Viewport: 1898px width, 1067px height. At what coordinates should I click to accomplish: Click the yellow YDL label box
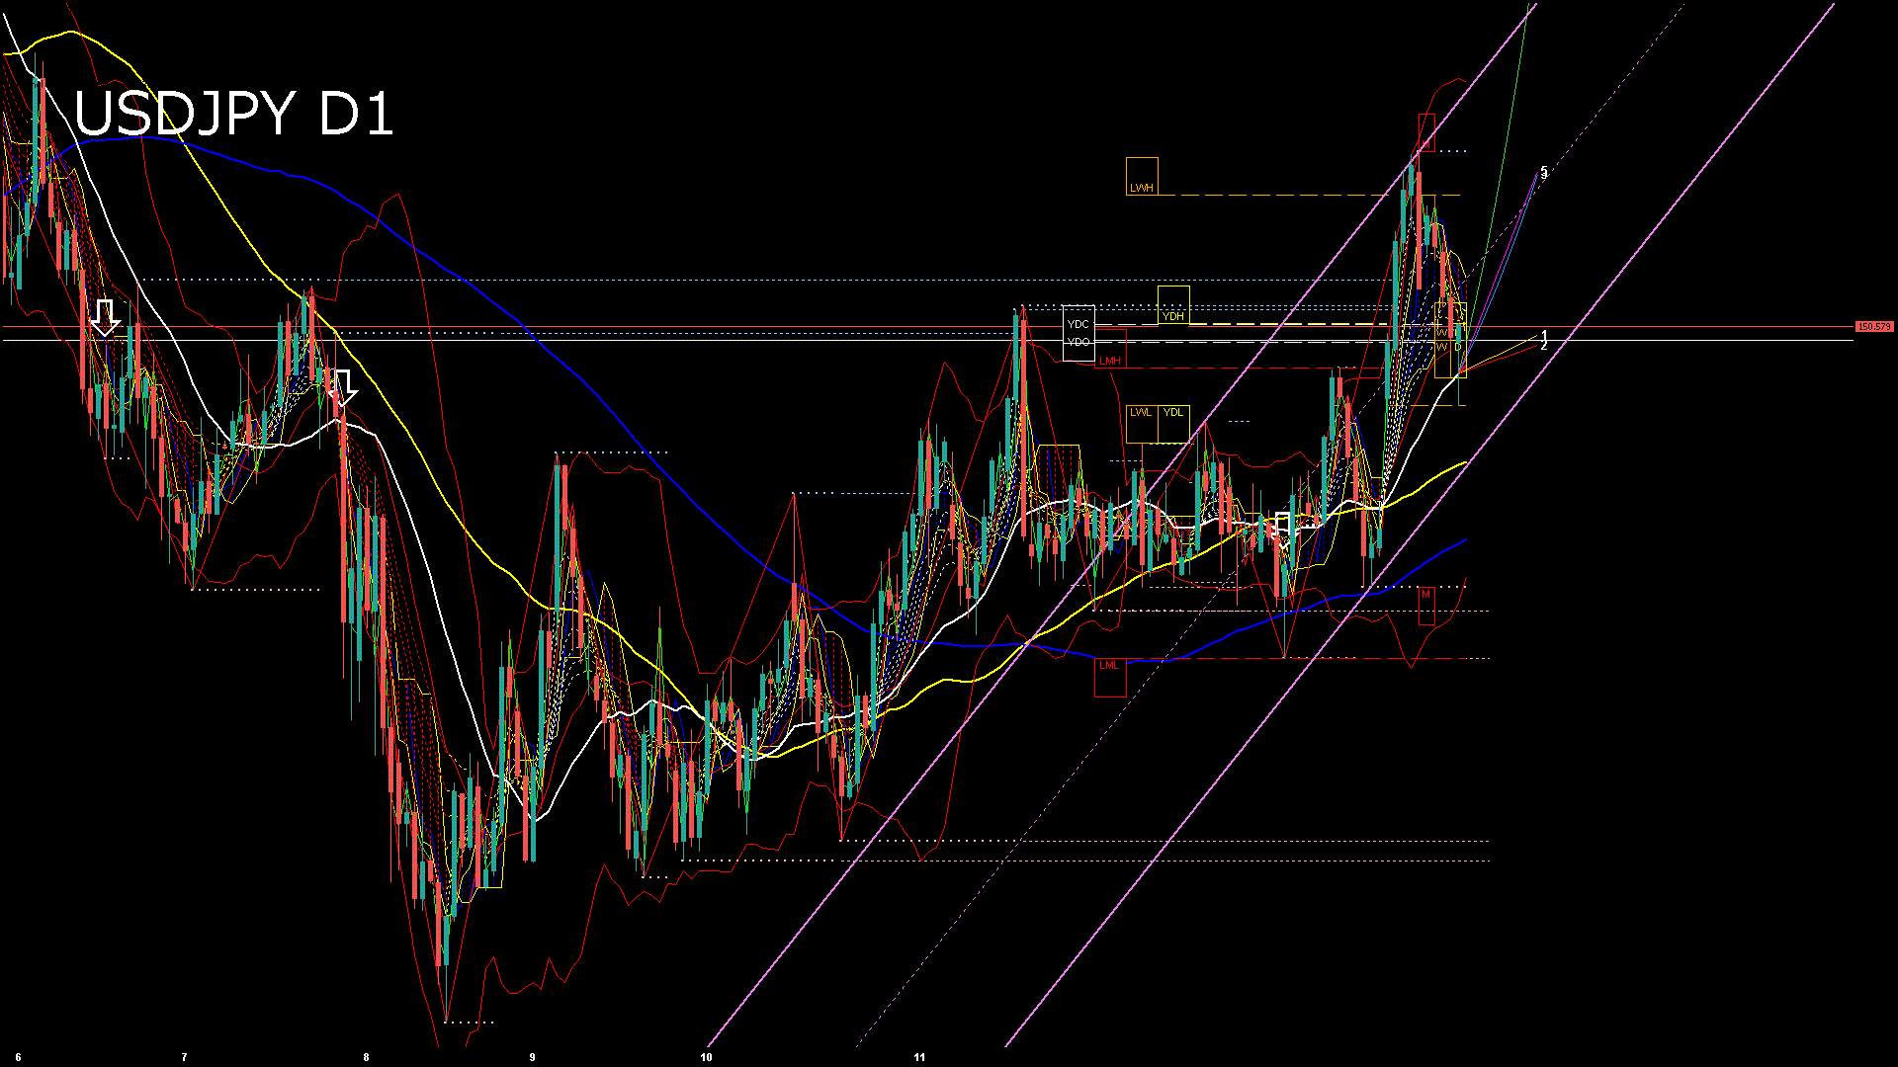[1173, 424]
